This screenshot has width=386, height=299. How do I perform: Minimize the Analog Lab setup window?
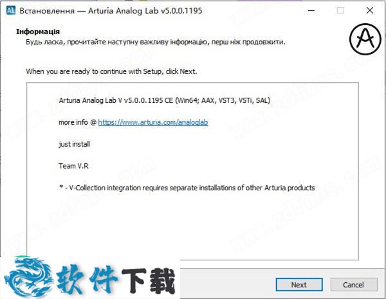coord(311,10)
